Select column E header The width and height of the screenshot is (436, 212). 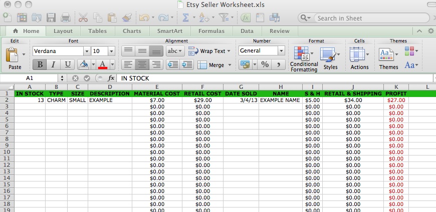[x=157, y=87]
